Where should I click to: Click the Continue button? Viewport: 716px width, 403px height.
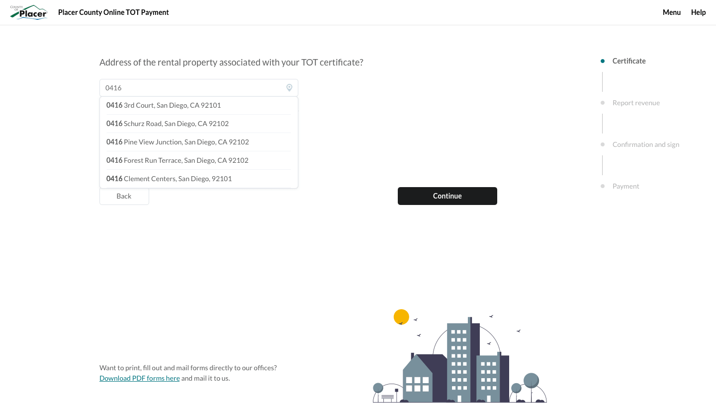(x=447, y=196)
